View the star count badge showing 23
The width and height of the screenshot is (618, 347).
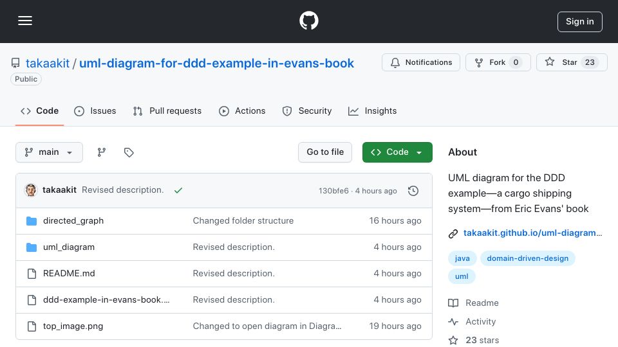pyautogui.click(x=590, y=62)
